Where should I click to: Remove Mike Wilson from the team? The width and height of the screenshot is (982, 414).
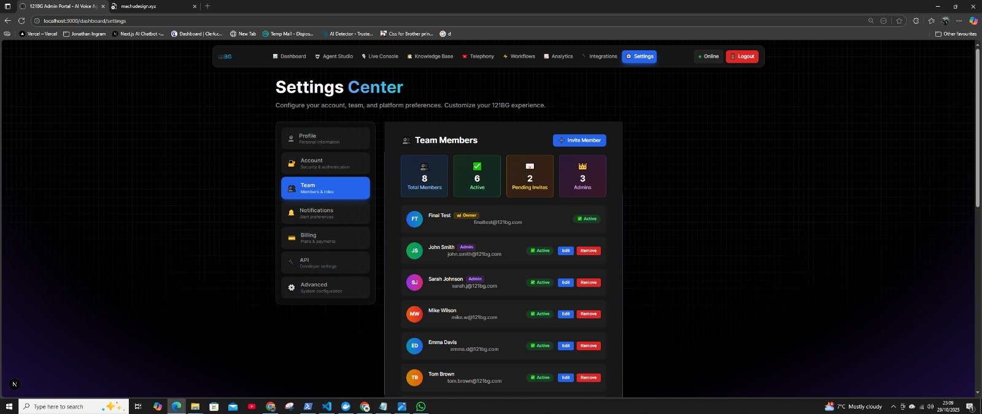tap(589, 314)
